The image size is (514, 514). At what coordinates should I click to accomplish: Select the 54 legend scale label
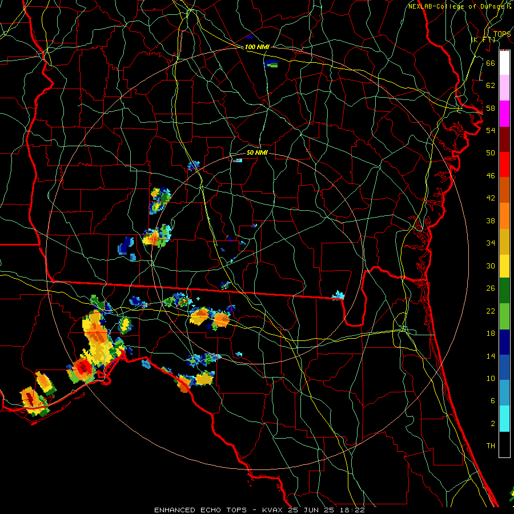491,130
